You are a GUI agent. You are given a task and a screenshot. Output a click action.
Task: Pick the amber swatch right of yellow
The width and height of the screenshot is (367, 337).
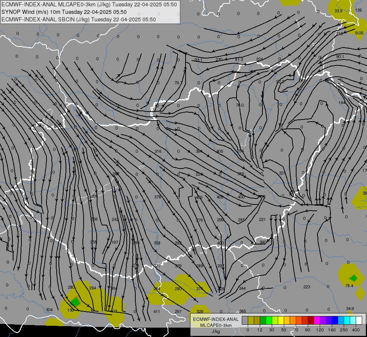click(x=287, y=321)
